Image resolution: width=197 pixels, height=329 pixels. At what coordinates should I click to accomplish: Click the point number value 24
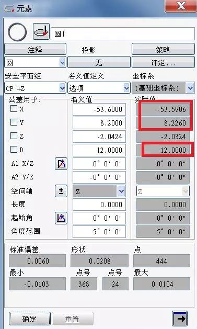point(115,284)
